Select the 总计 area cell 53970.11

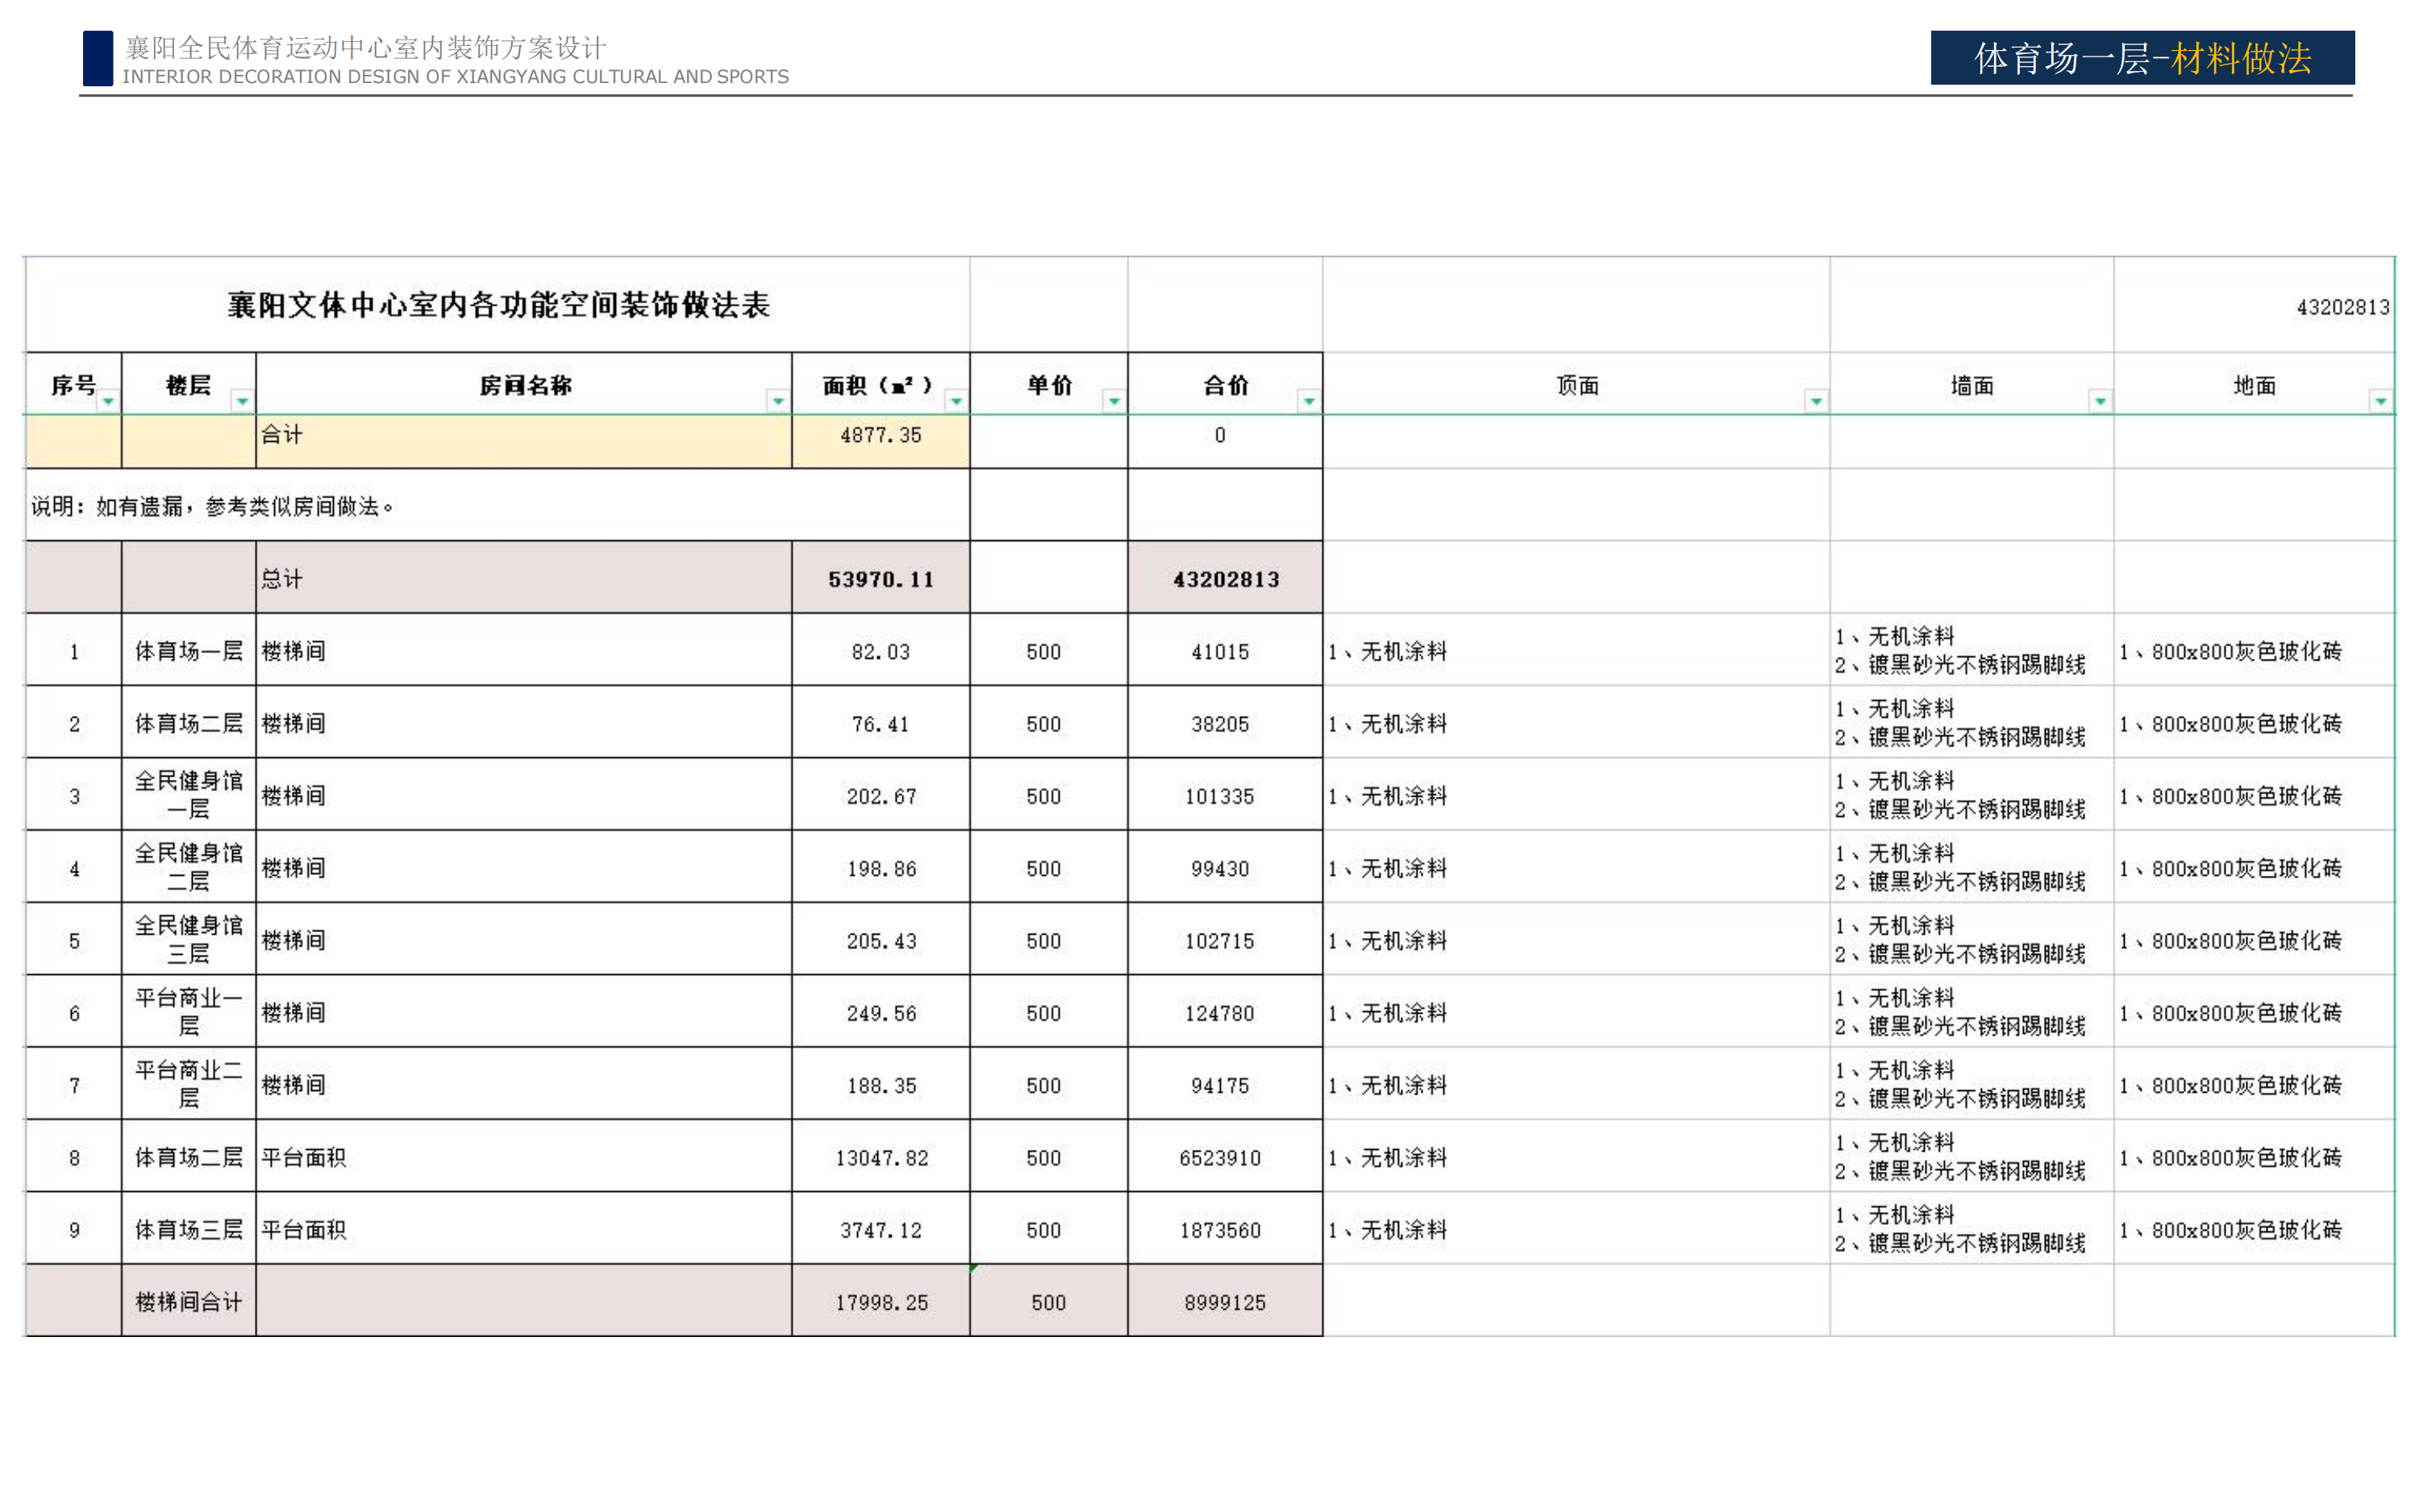click(x=880, y=579)
